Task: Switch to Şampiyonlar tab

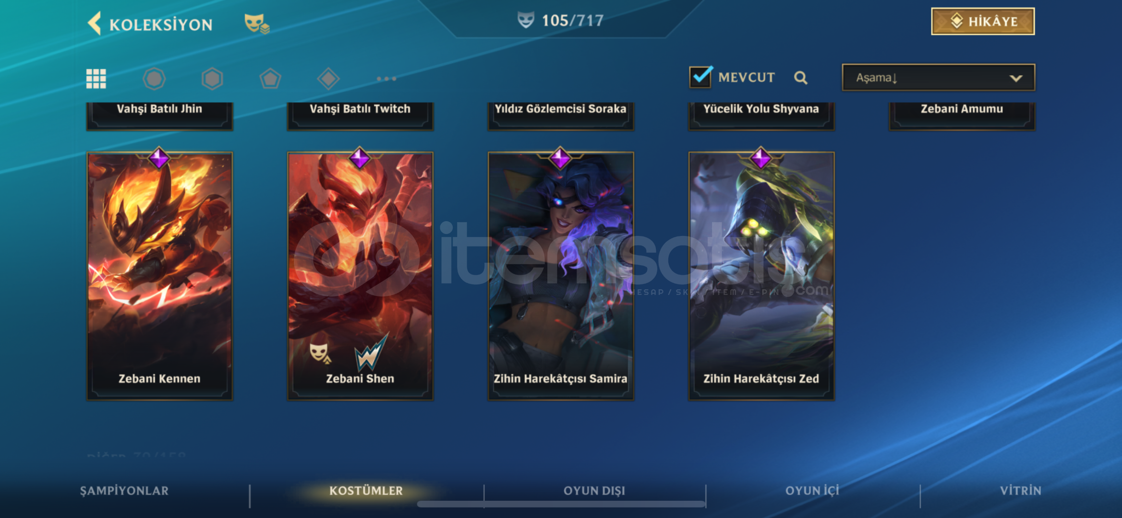Action: point(124,491)
